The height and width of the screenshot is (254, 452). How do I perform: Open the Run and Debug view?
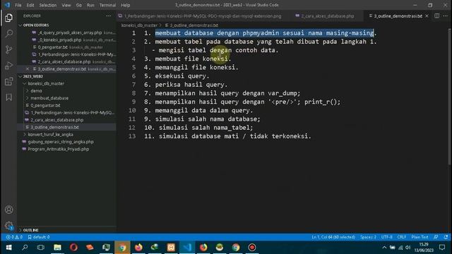pos(8,66)
